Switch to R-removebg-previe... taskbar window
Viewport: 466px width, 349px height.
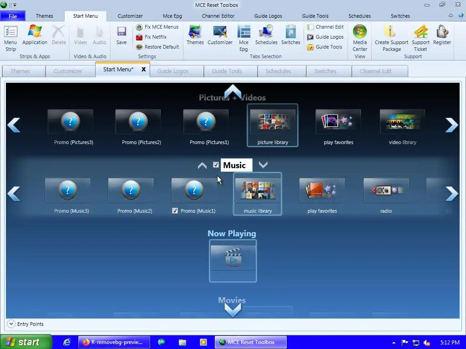click(x=114, y=342)
